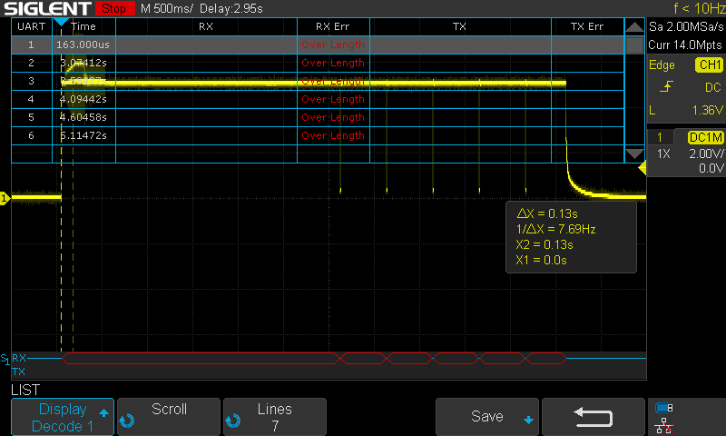
Task: Click the yellow trigger level marker arrow
Action: 643,168
